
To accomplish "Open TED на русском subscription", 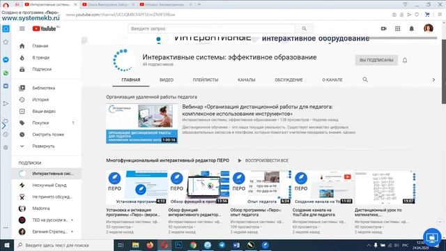I will pyautogui.click(x=47, y=220).
